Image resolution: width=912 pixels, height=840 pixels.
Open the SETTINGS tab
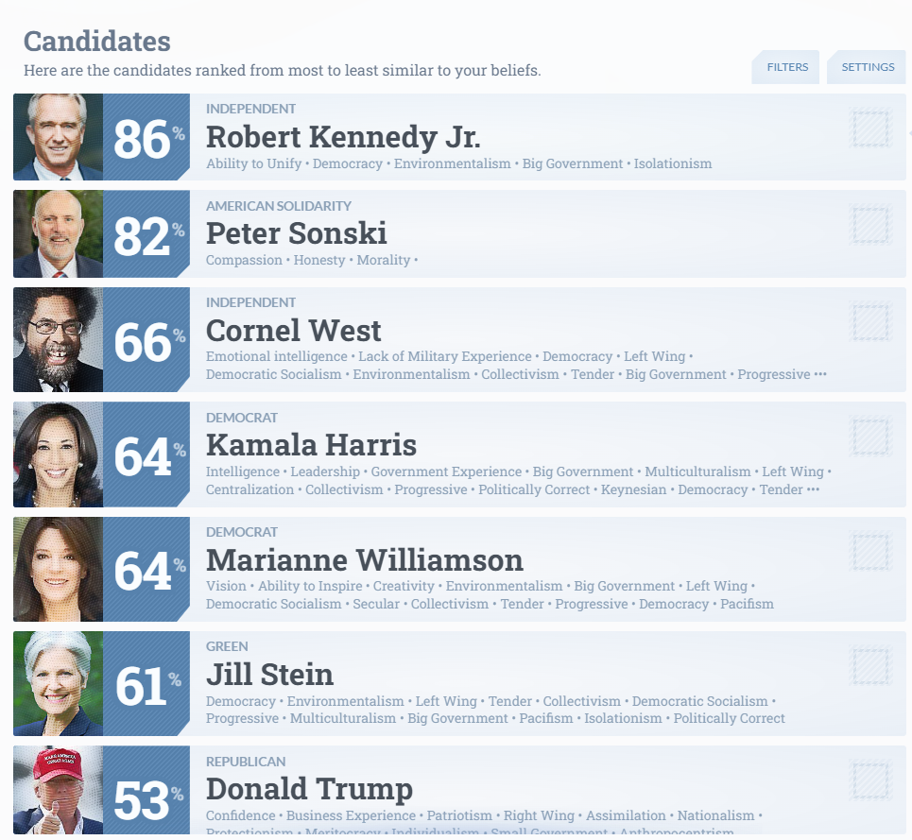coord(868,67)
